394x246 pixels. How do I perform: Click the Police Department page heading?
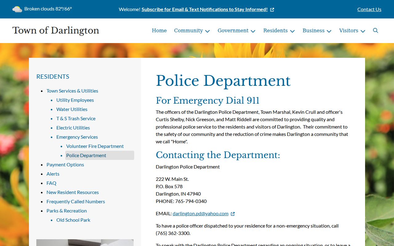click(x=223, y=81)
